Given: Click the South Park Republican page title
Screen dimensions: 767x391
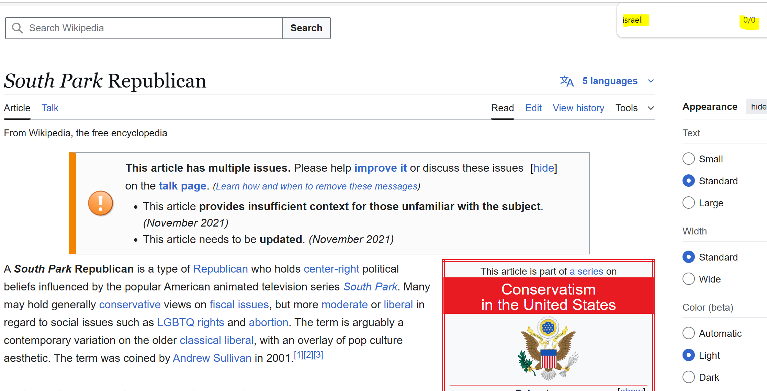Looking at the screenshot, I should click(105, 81).
